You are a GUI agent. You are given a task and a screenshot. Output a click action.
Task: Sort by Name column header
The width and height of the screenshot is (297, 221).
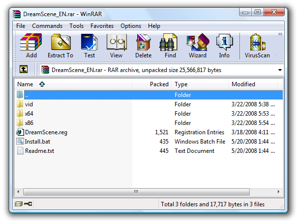click(73, 84)
